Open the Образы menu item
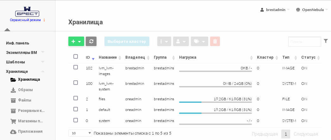 click(x=25, y=90)
